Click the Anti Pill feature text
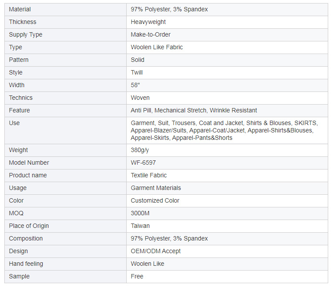The image size is (333, 288). point(141,110)
